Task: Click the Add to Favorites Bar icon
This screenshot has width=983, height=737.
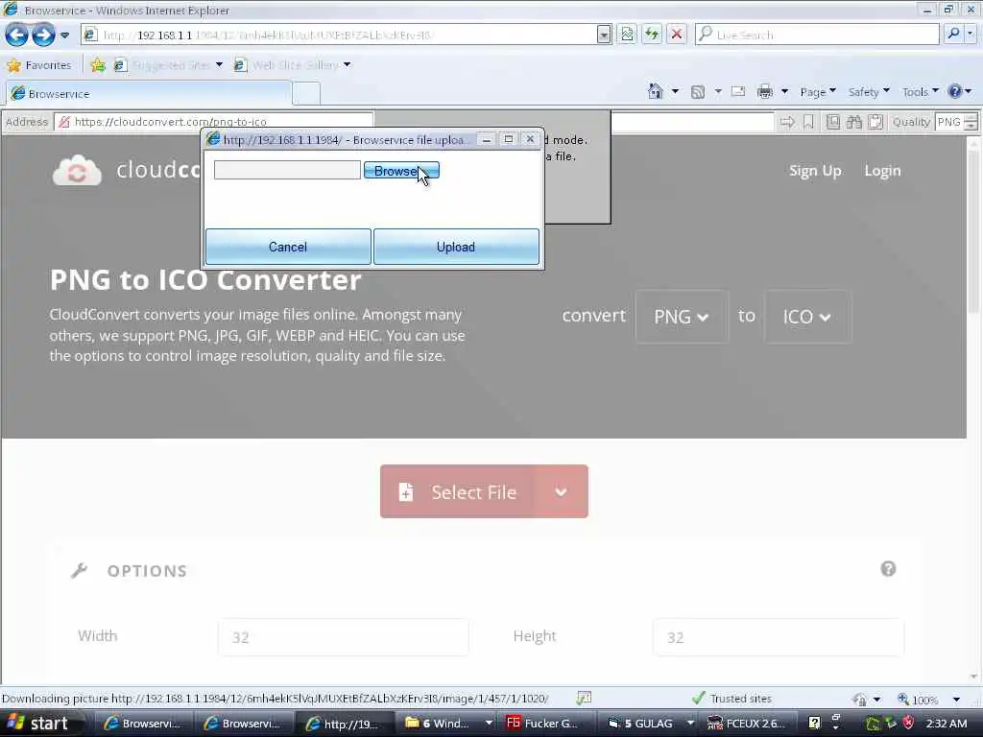Action: click(98, 65)
